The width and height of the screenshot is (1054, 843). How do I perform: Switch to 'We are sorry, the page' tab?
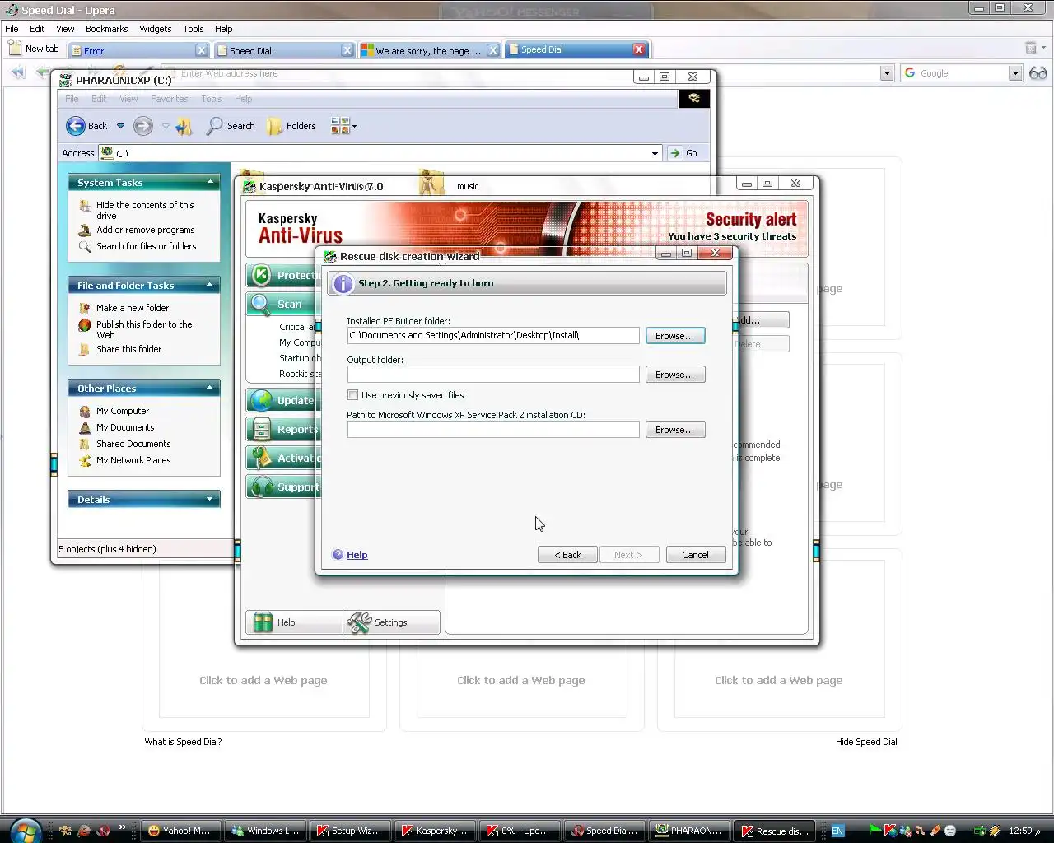(x=430, y=50)
